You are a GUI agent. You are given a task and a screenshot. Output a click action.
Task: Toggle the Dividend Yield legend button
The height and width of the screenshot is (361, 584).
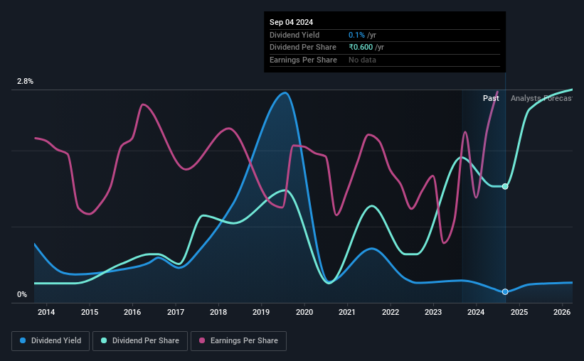click(51, 341)
